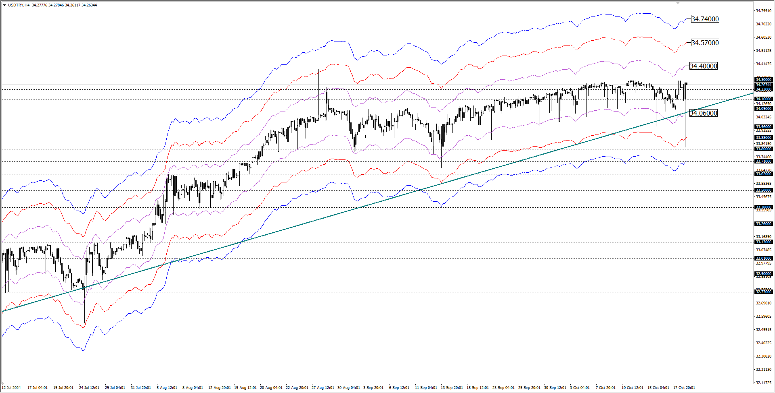
Task: Click the 33.88000 level price tag
Action: point(764,138)
